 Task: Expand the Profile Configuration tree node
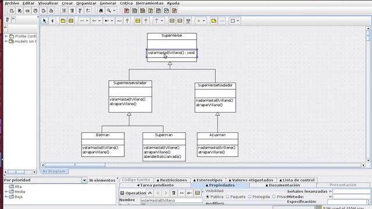coord(6,36)
